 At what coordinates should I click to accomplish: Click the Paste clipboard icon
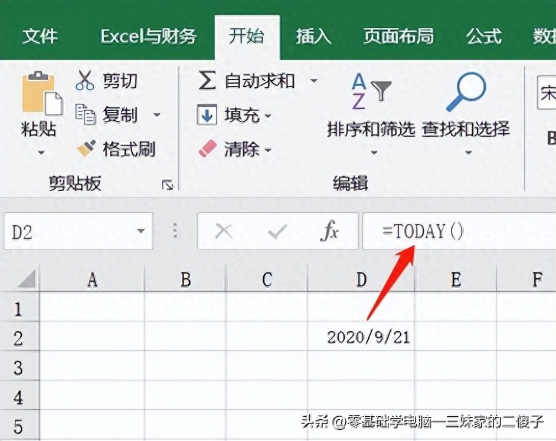tap(40, 93)
